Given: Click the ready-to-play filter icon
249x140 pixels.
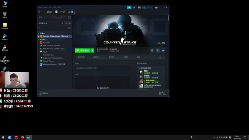Looking at the screenshot, I should [70, 23].
